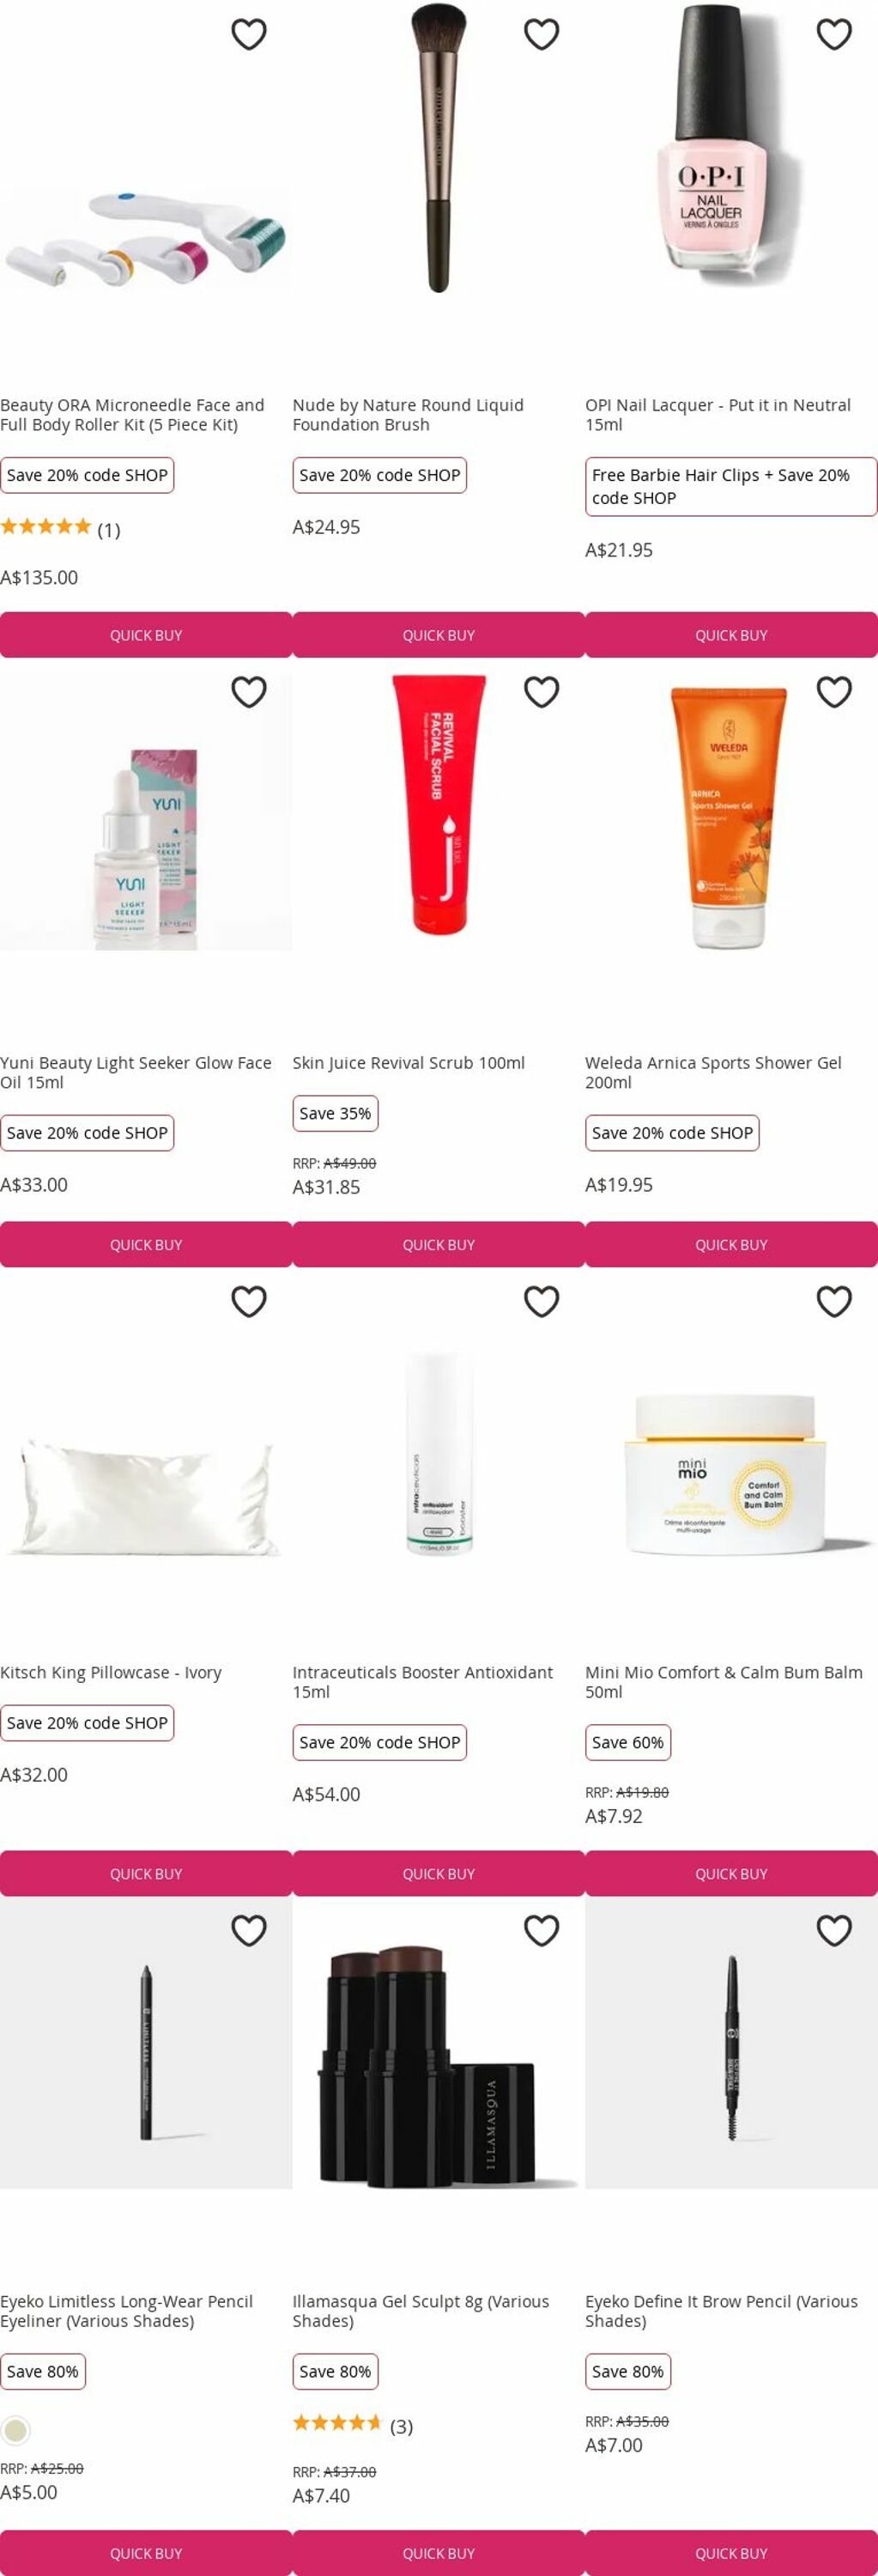Wishlist the Mini Mio Bum Balm

[x=834, y=1300]
